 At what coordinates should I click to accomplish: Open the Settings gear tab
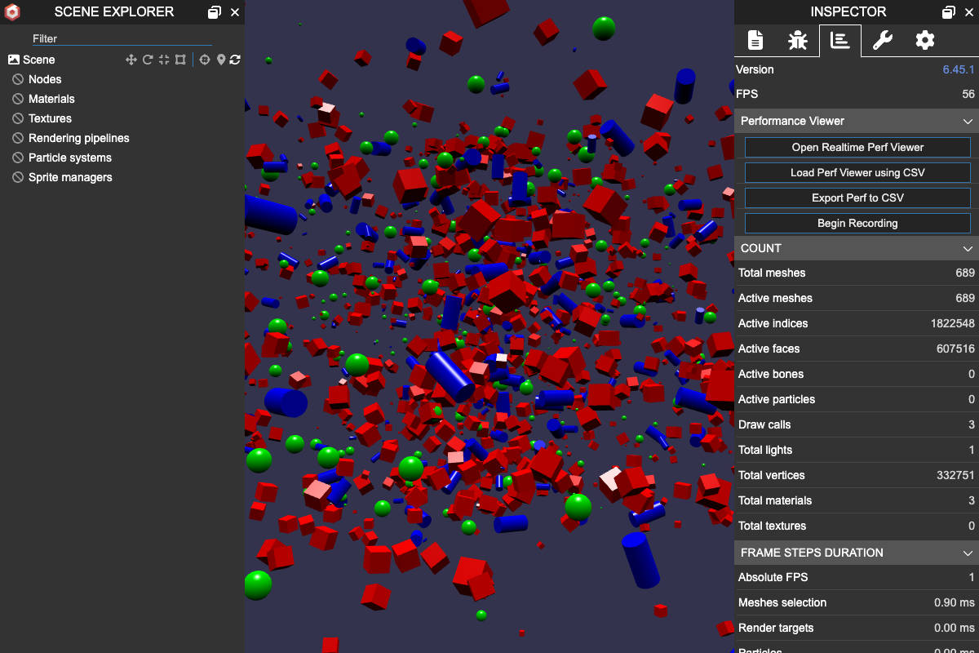tap(924, 40)
